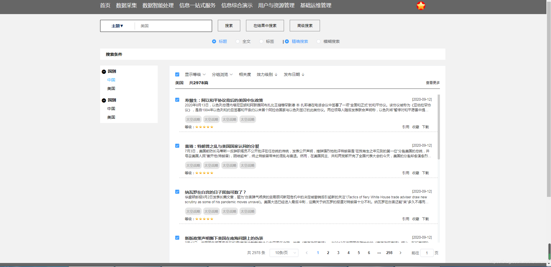This screenshot has height=267, width=551.
Task: Expand the 显示等级 dropdown
Action: [195, 74]
